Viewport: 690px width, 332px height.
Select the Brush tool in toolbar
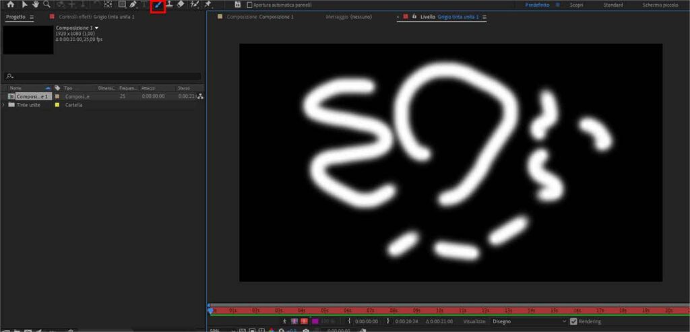[x=158, y=5]
